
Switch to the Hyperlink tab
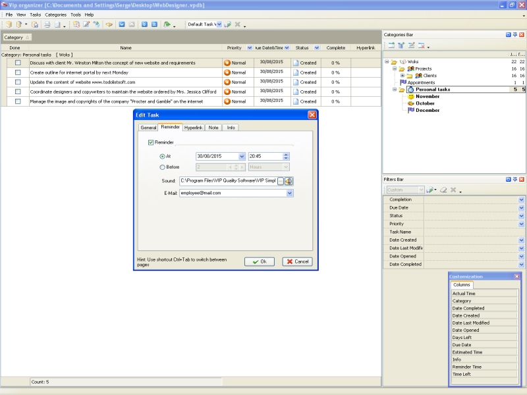tap(193, 128)
